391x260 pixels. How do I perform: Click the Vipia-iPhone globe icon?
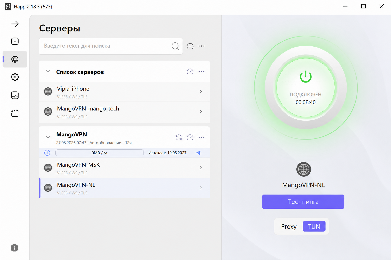pos(48,91)
